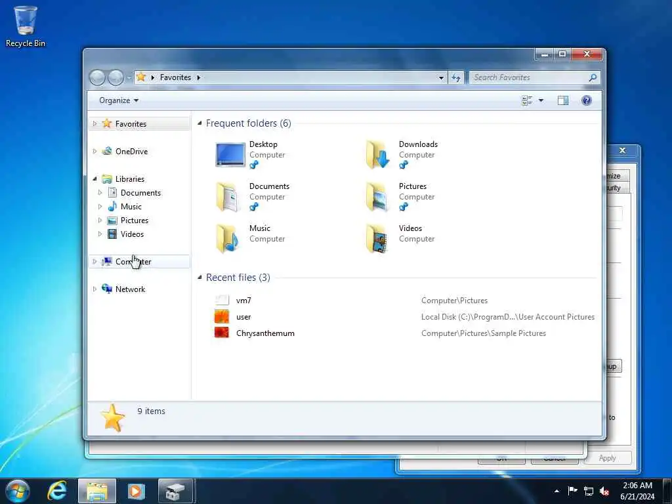Screen dimensions: 672x504
Task: Select the Pictures frequent folder icon
Action: [x=377, y=197]
